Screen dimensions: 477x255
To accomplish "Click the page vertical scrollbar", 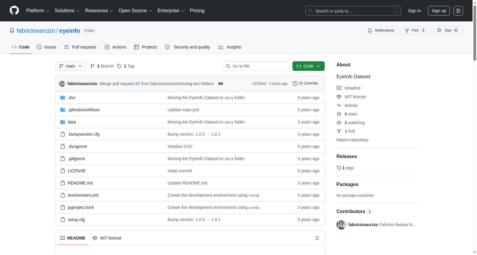I will point(475,127).
